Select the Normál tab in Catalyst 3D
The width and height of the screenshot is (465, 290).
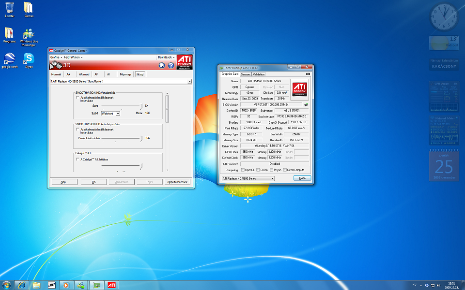click(x=56, y=74)
